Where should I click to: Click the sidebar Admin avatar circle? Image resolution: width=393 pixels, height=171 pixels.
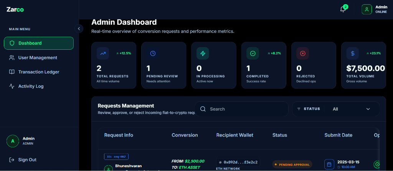pos(13,141)
